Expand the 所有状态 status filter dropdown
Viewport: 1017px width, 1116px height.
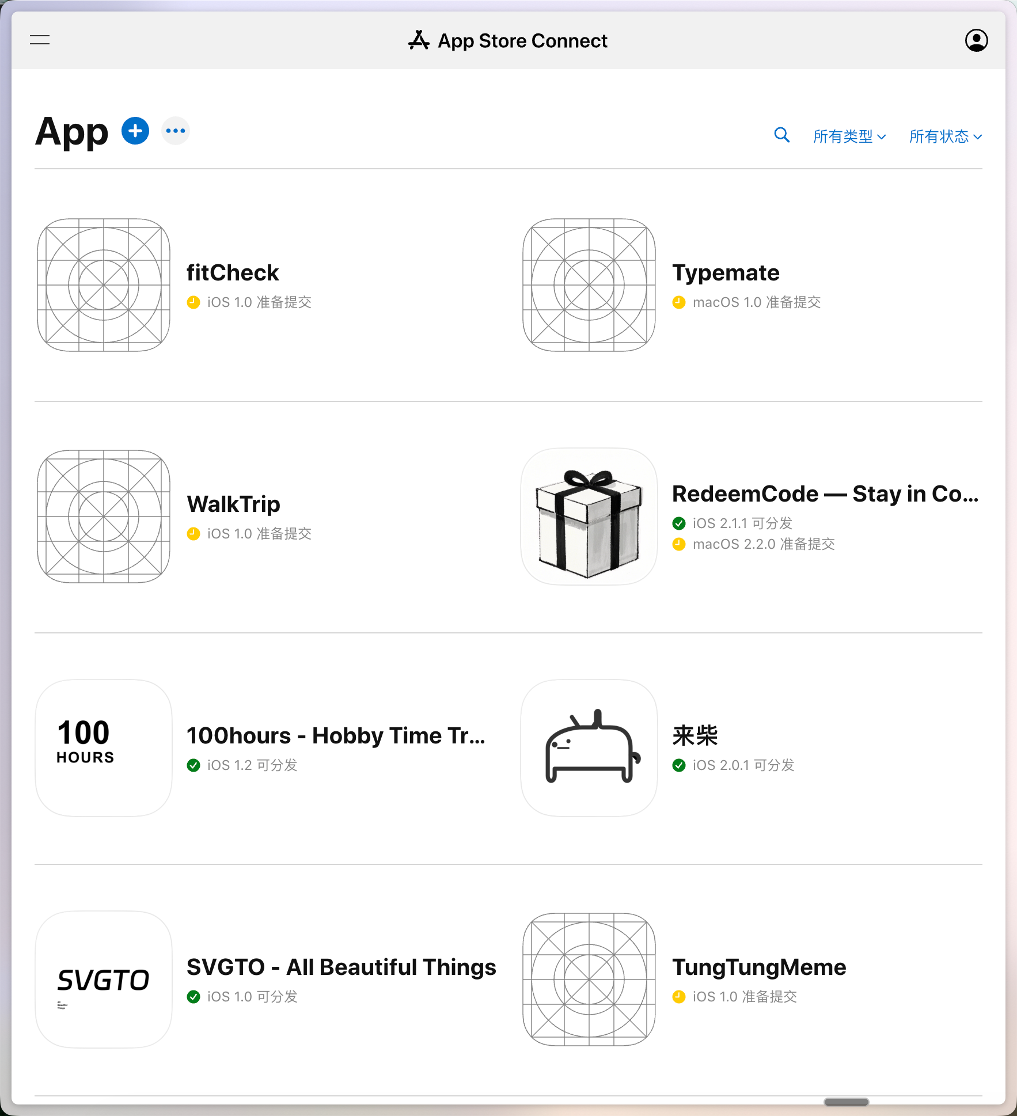(x=945, y=136)
